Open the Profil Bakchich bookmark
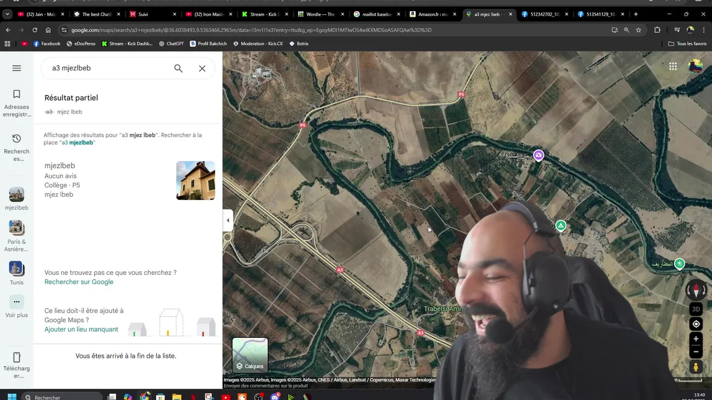Image resolution: width=712 pixels, height=400 pixels. click(208, 43)
